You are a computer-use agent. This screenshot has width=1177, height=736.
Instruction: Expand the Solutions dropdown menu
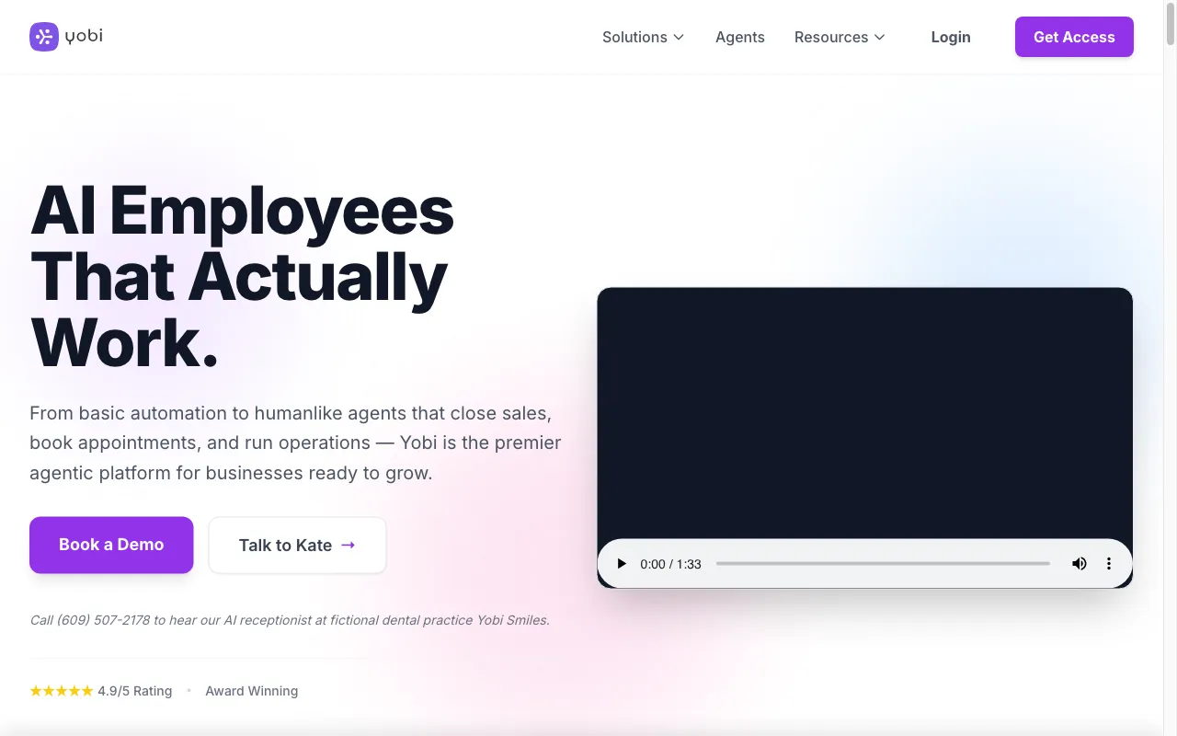(643, 37)
